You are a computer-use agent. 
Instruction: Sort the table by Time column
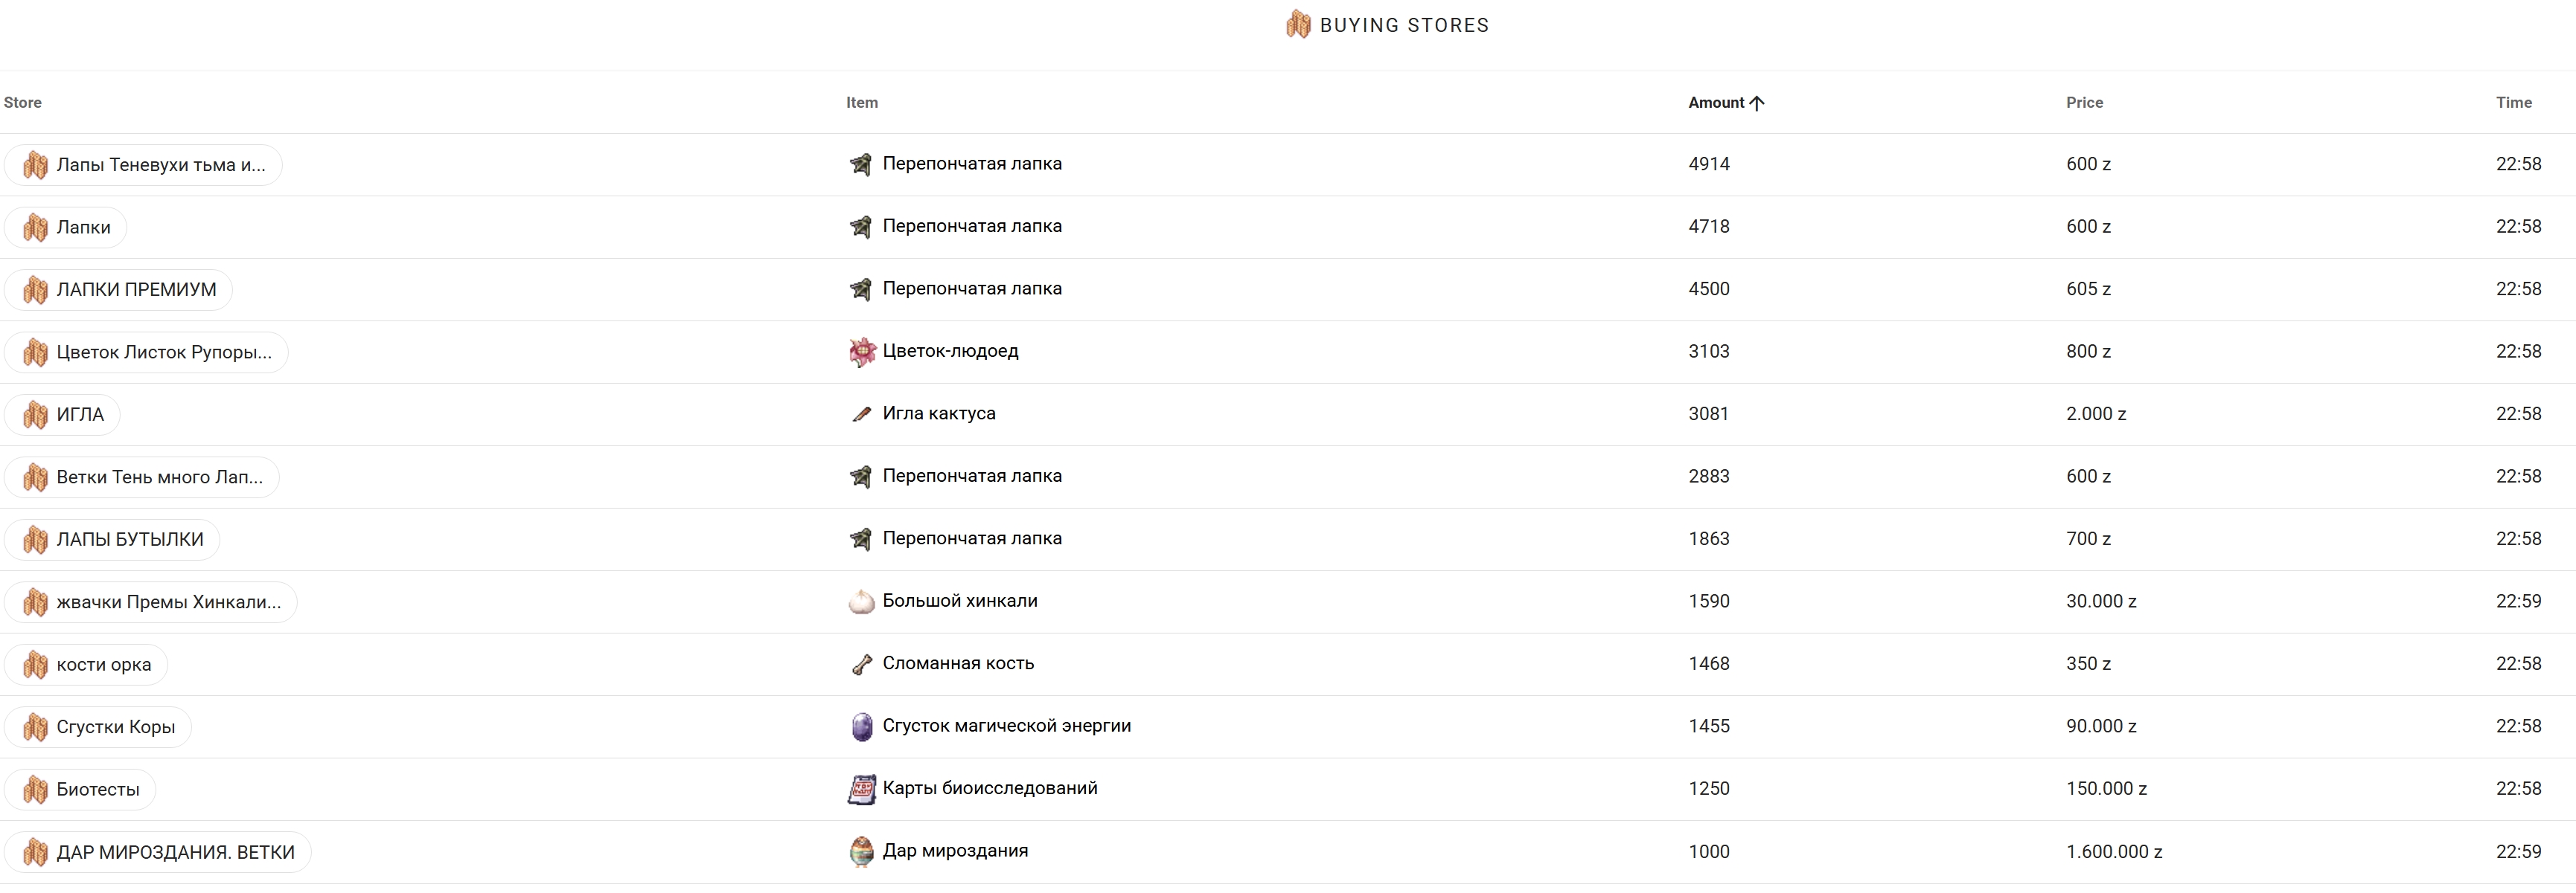click(2513, 103)
